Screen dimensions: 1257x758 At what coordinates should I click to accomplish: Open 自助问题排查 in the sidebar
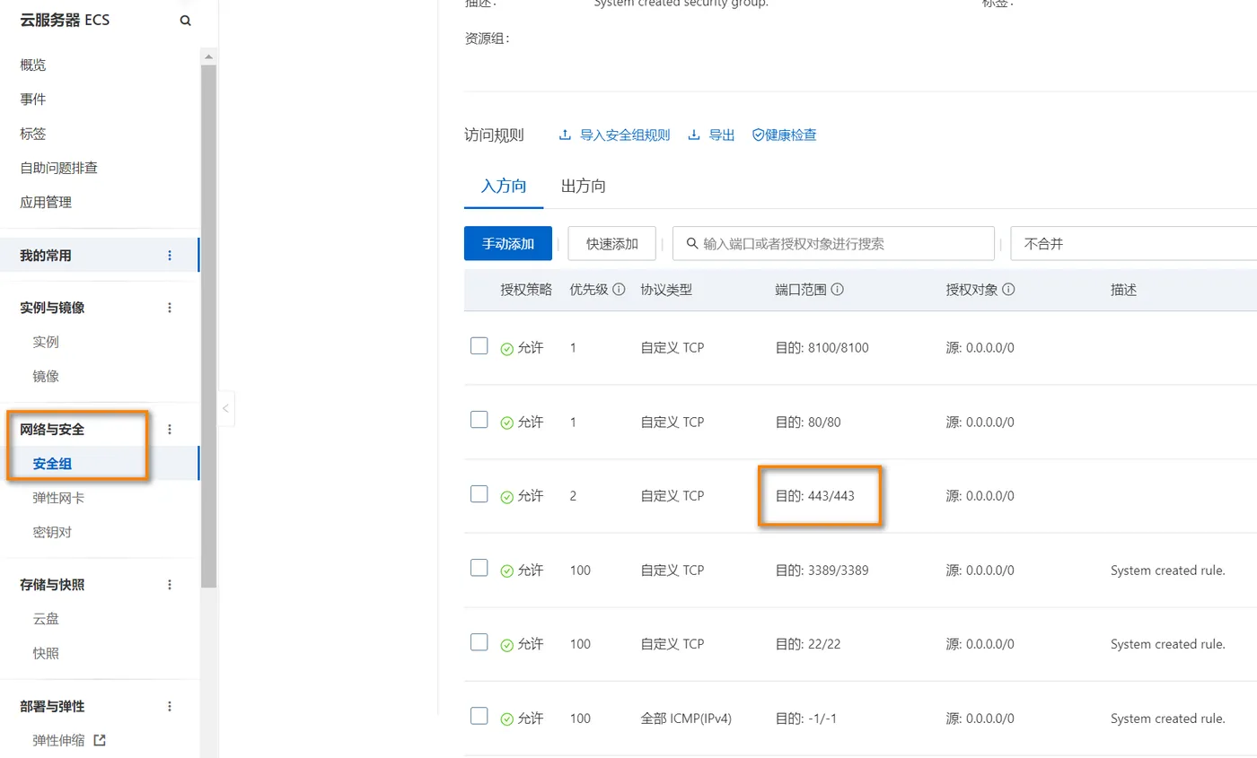(x=59, y=168)
